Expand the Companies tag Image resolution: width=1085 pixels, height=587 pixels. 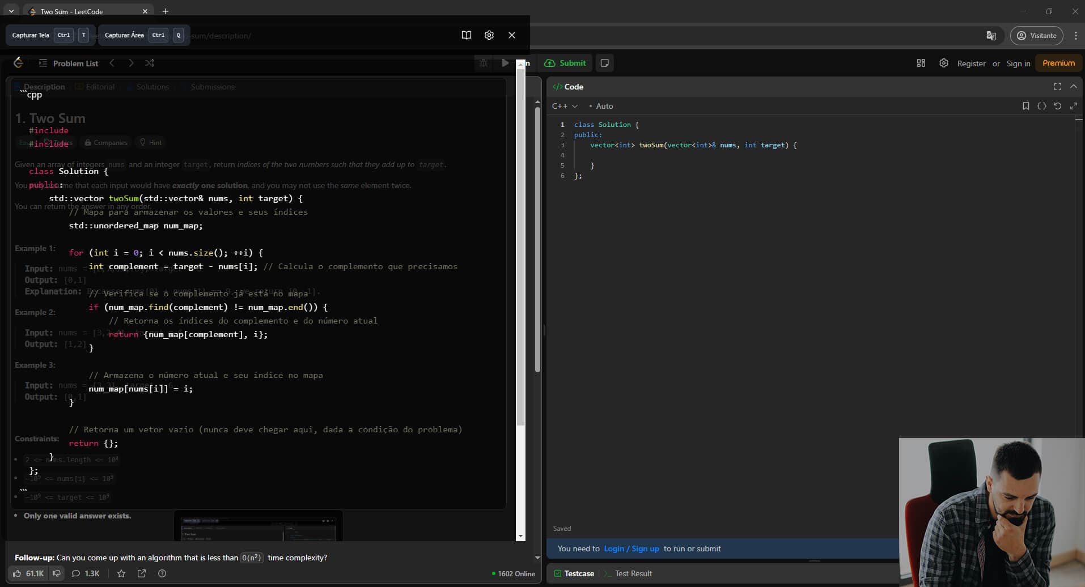tap(106, 143)
